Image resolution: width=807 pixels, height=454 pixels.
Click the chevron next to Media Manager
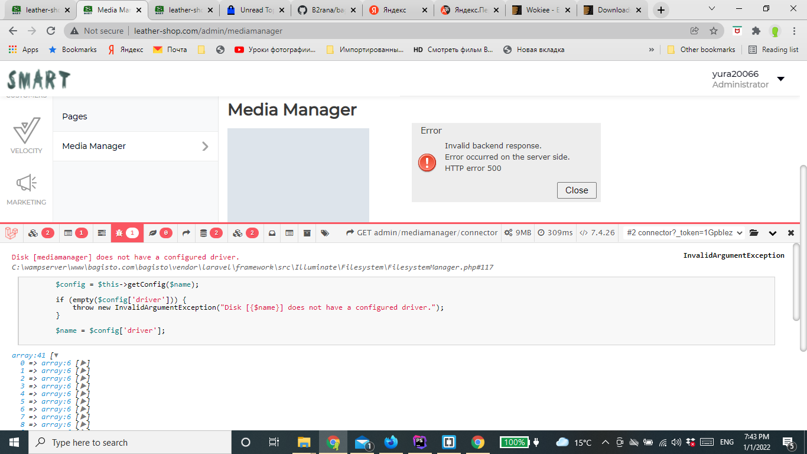click(205, 146)
